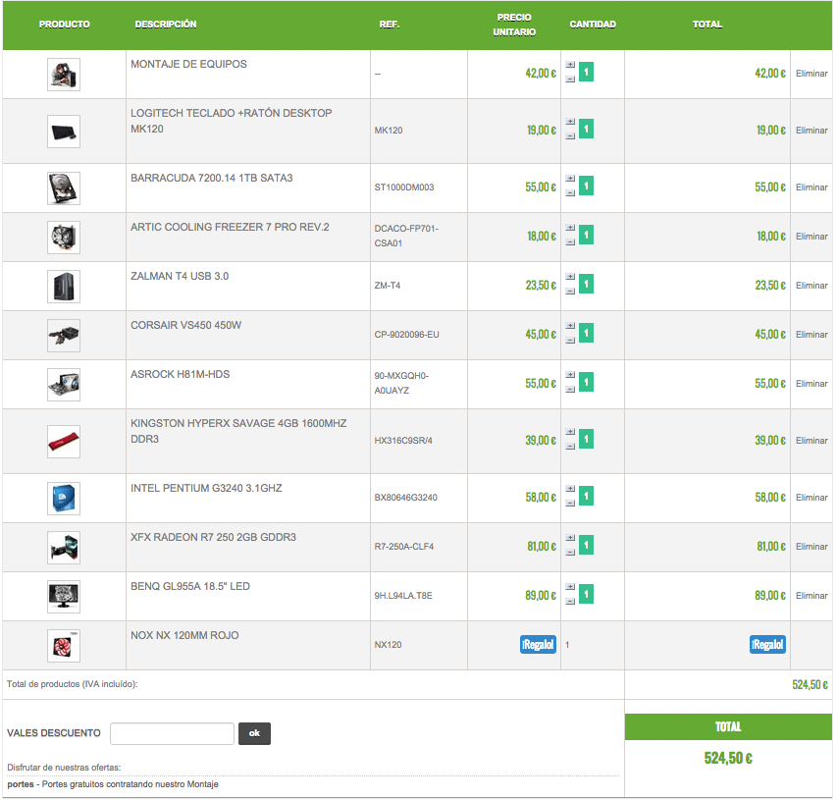
Task: Select reference CP-9020096-EU
Action: pos(407,336)
